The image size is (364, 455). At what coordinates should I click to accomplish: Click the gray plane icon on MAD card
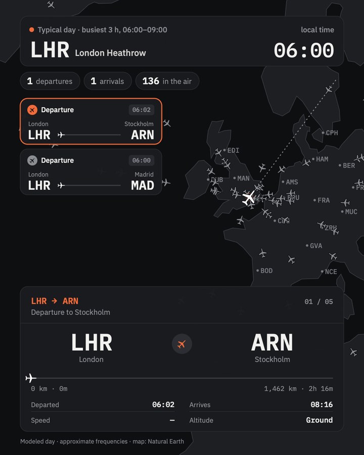point(32,160)
